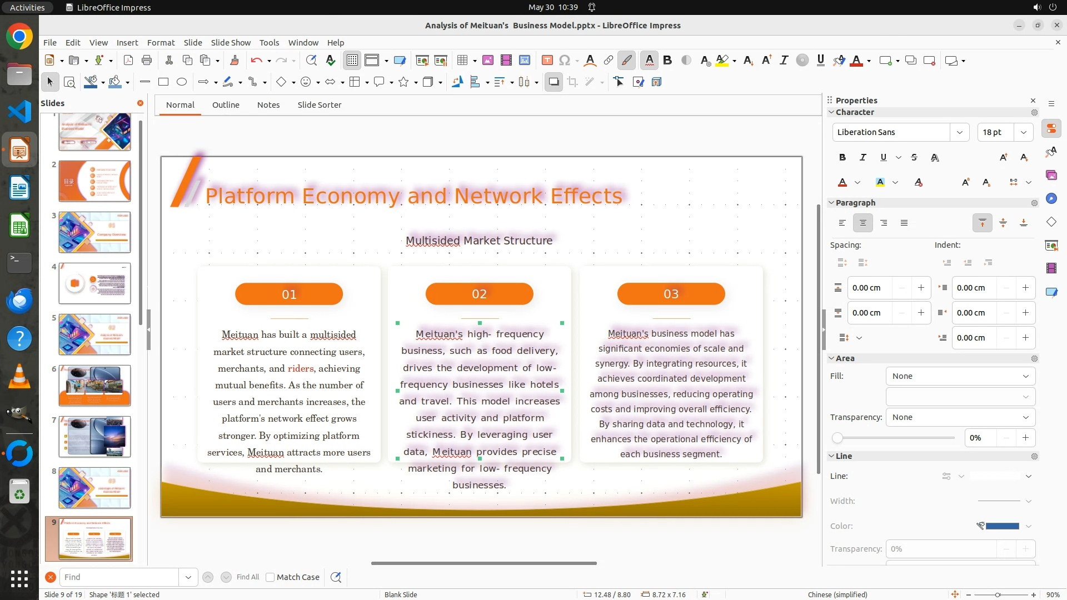Open the font name dropdown

[x=959, y=132]
